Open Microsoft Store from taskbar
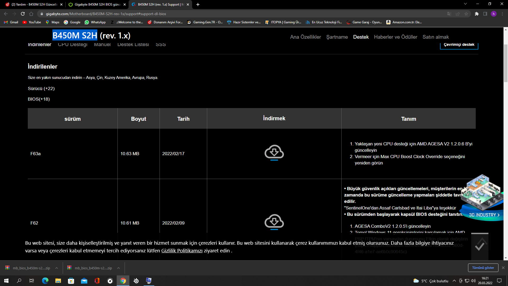The height and width of the screenshot is (286, 508). 71,281
